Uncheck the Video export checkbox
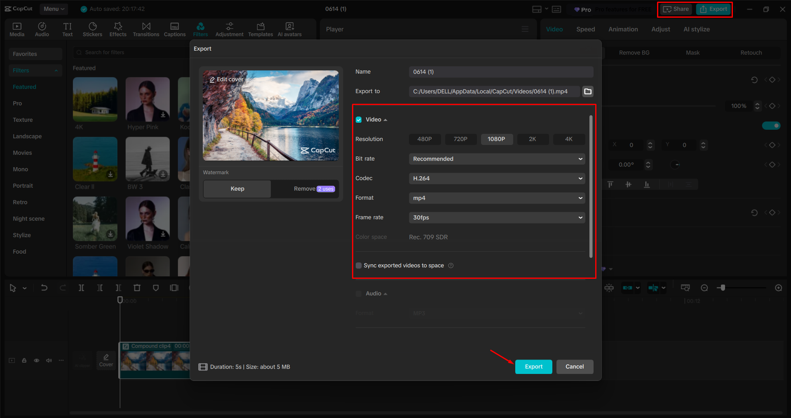Image resolution: width=791 pixels, height=418 pixels. [x=358, y=119]
